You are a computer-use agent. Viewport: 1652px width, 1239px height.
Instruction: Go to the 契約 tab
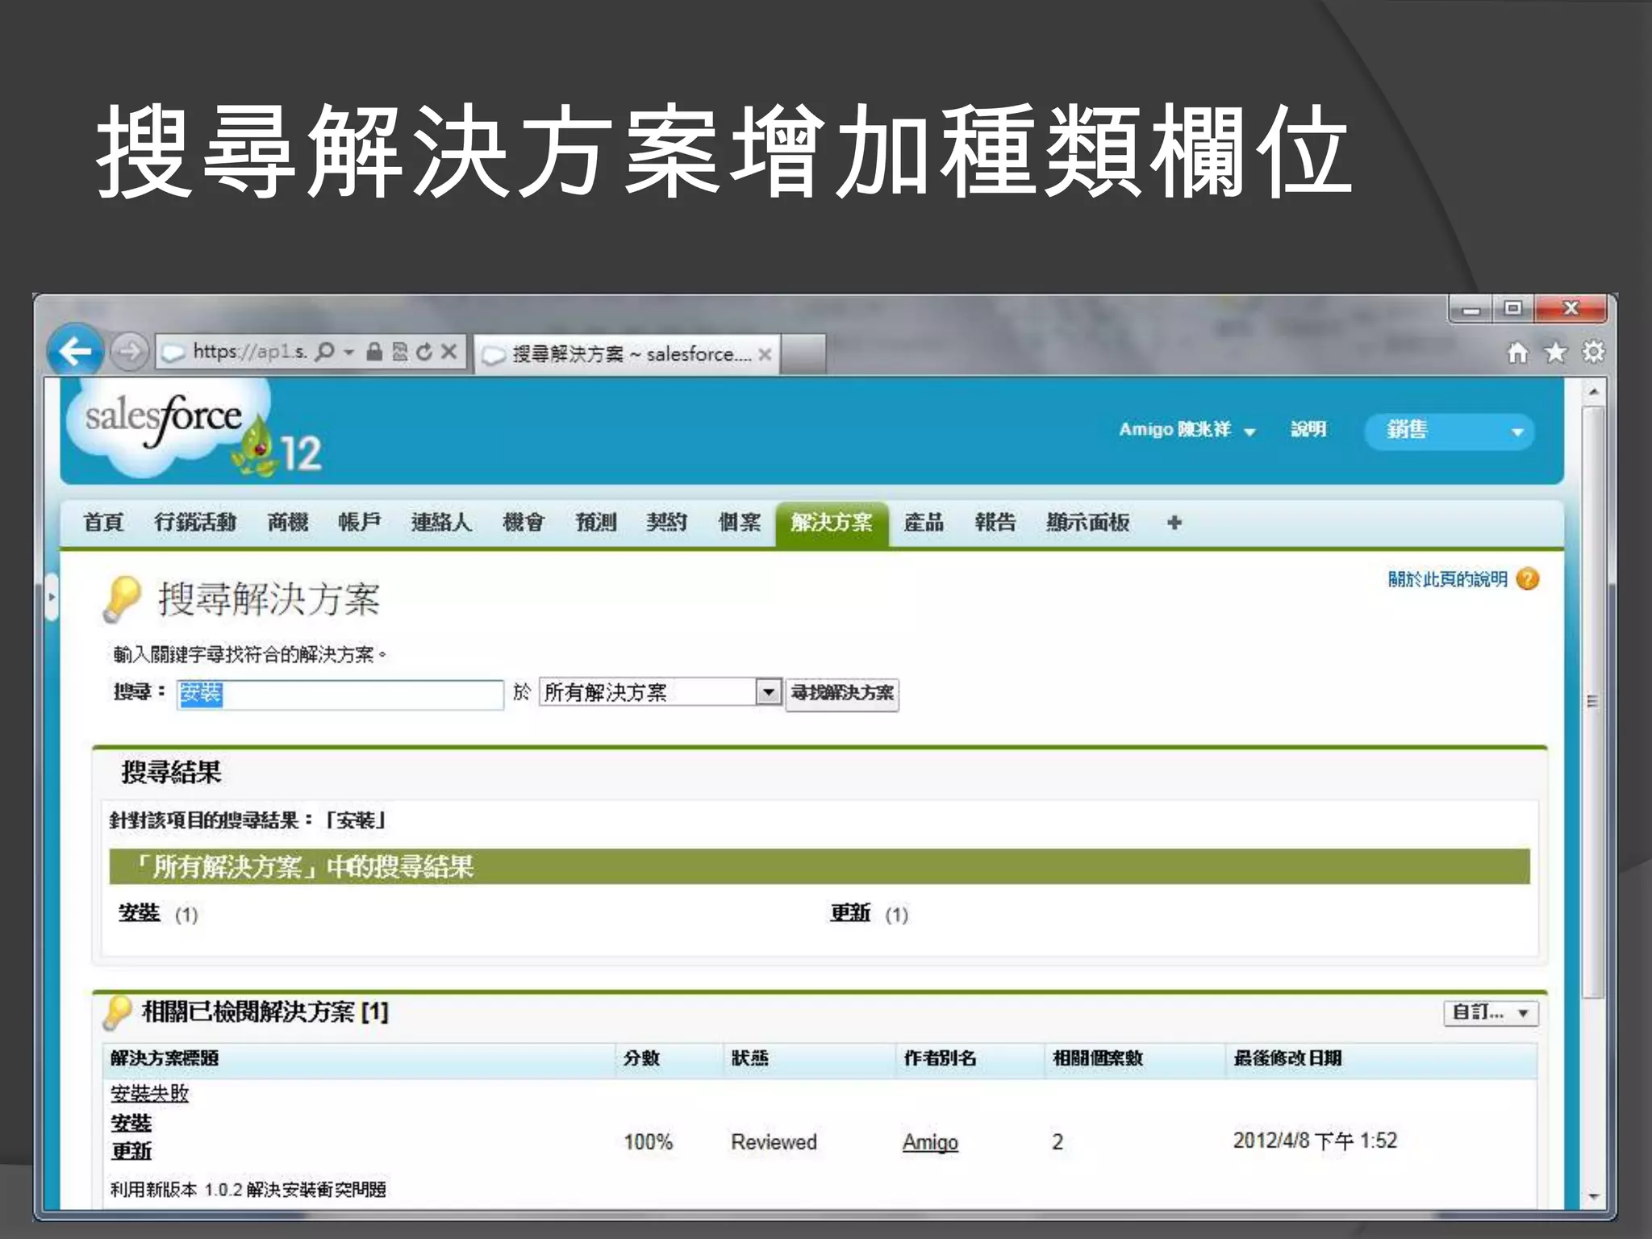point(667,523)
